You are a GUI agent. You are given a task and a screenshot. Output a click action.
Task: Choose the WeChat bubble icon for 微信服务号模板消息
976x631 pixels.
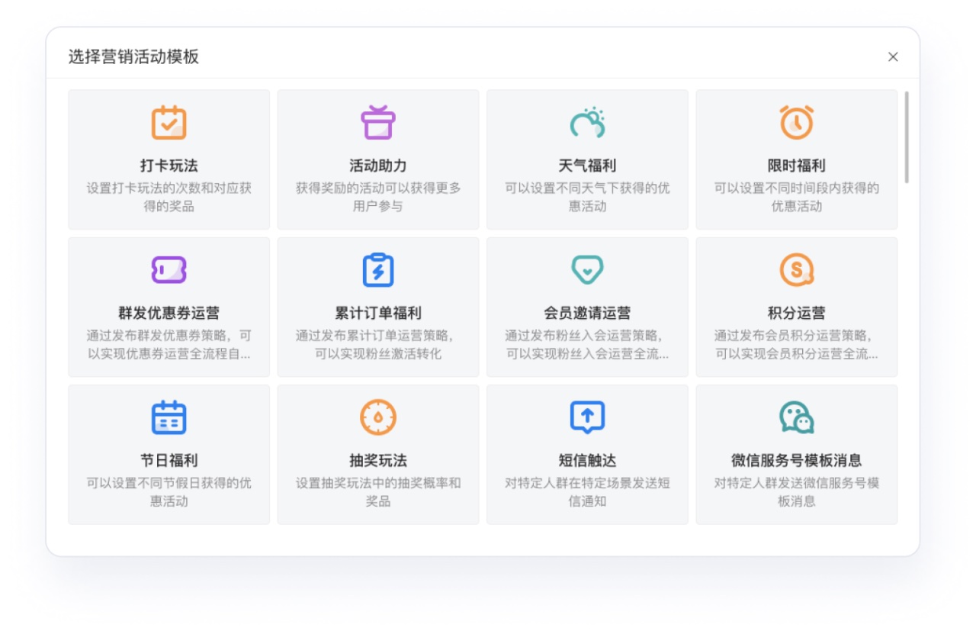[796, 417]
